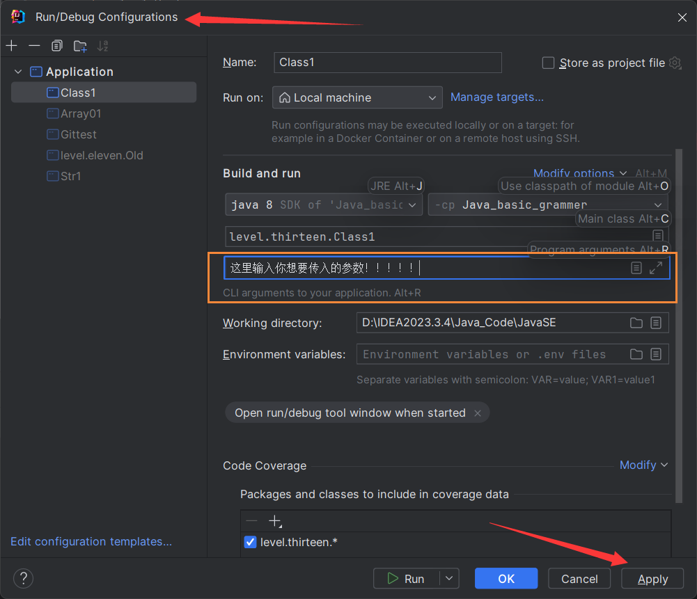
Task: Open the -cp Java_basic_grammer module dropdown
Action: coord(547,205)
